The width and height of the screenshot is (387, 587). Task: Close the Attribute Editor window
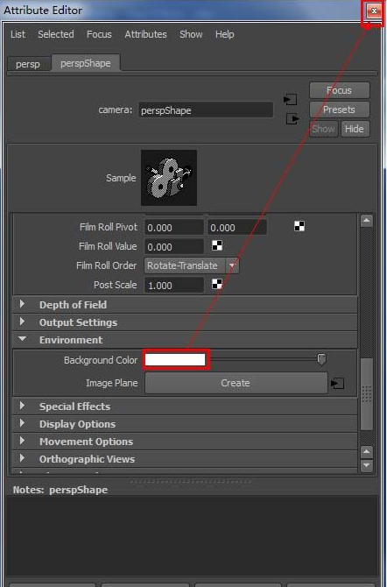tap(374, 11)
